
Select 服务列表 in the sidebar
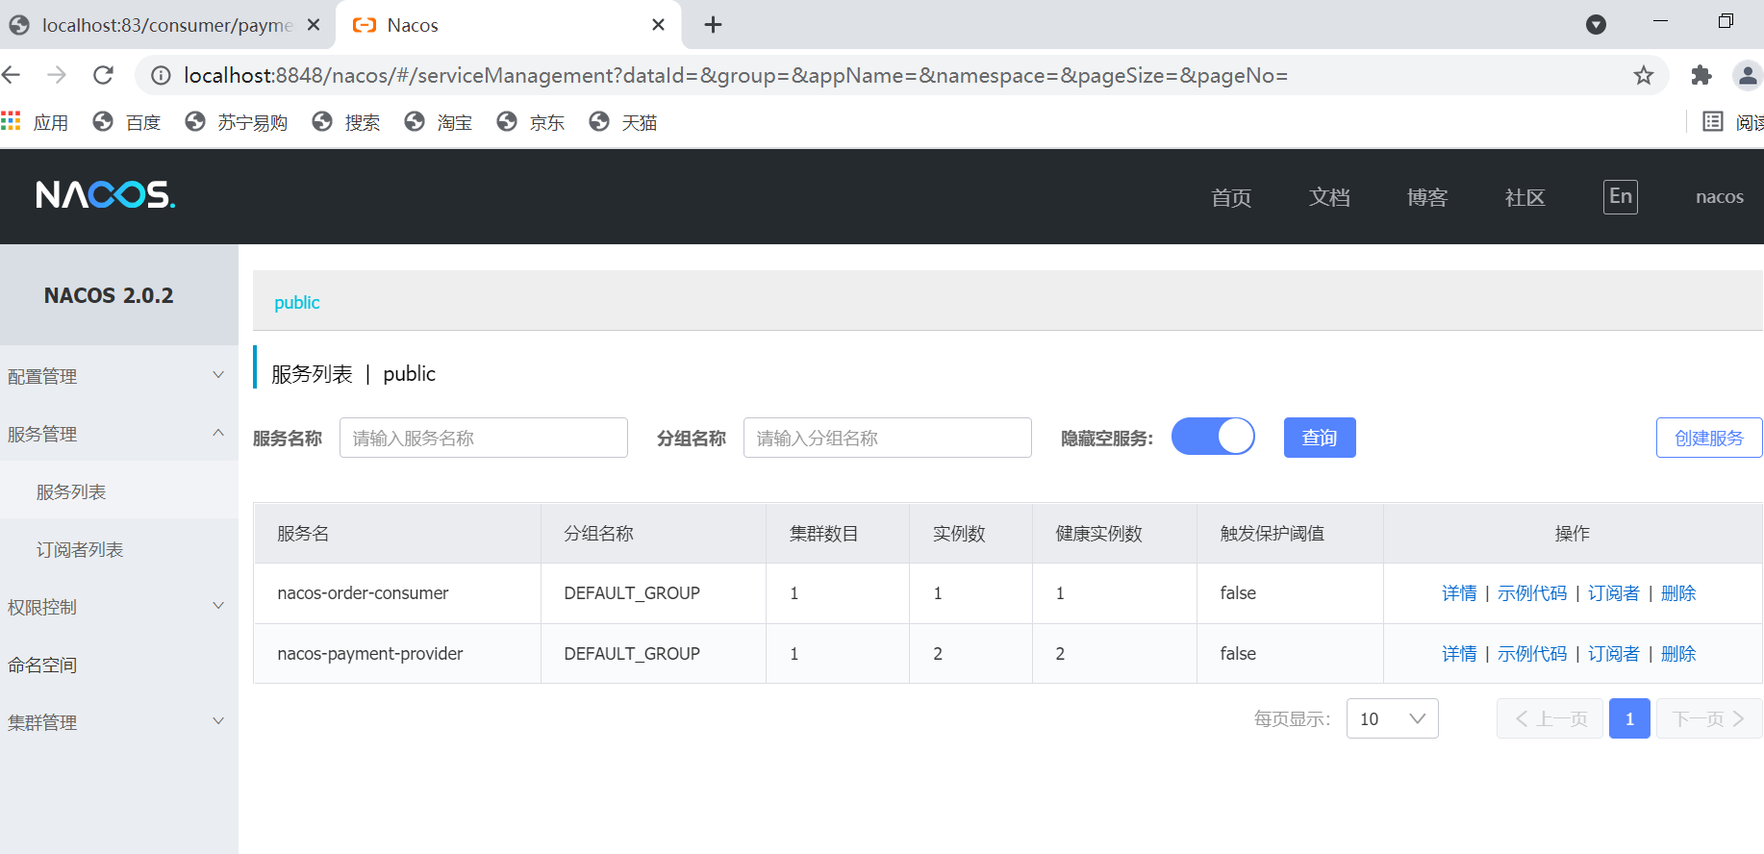(119, 491)
